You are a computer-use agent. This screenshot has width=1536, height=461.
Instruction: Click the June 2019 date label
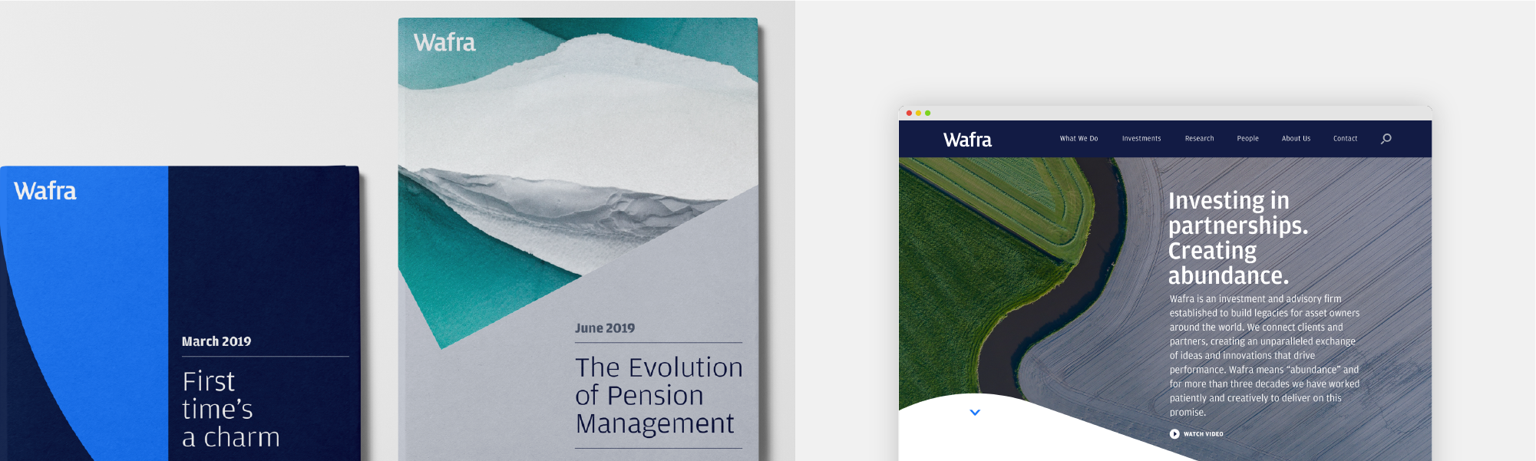click(605, 328)
